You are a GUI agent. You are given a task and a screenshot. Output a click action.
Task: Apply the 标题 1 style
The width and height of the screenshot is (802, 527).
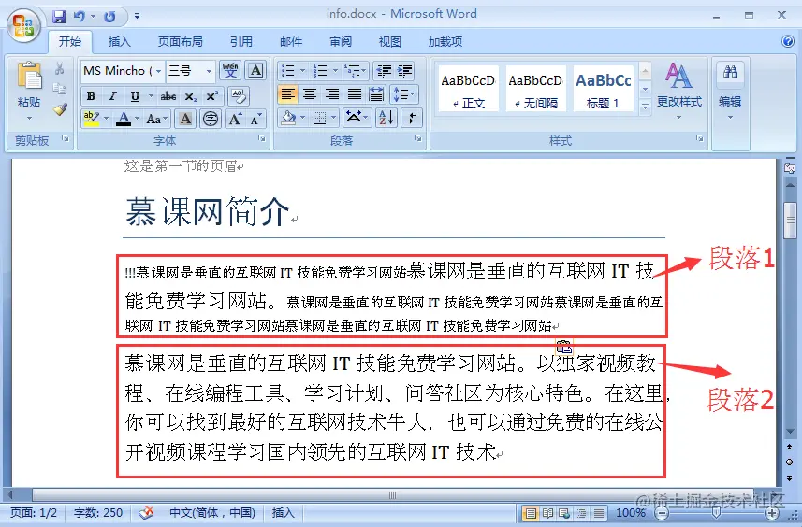603,89
